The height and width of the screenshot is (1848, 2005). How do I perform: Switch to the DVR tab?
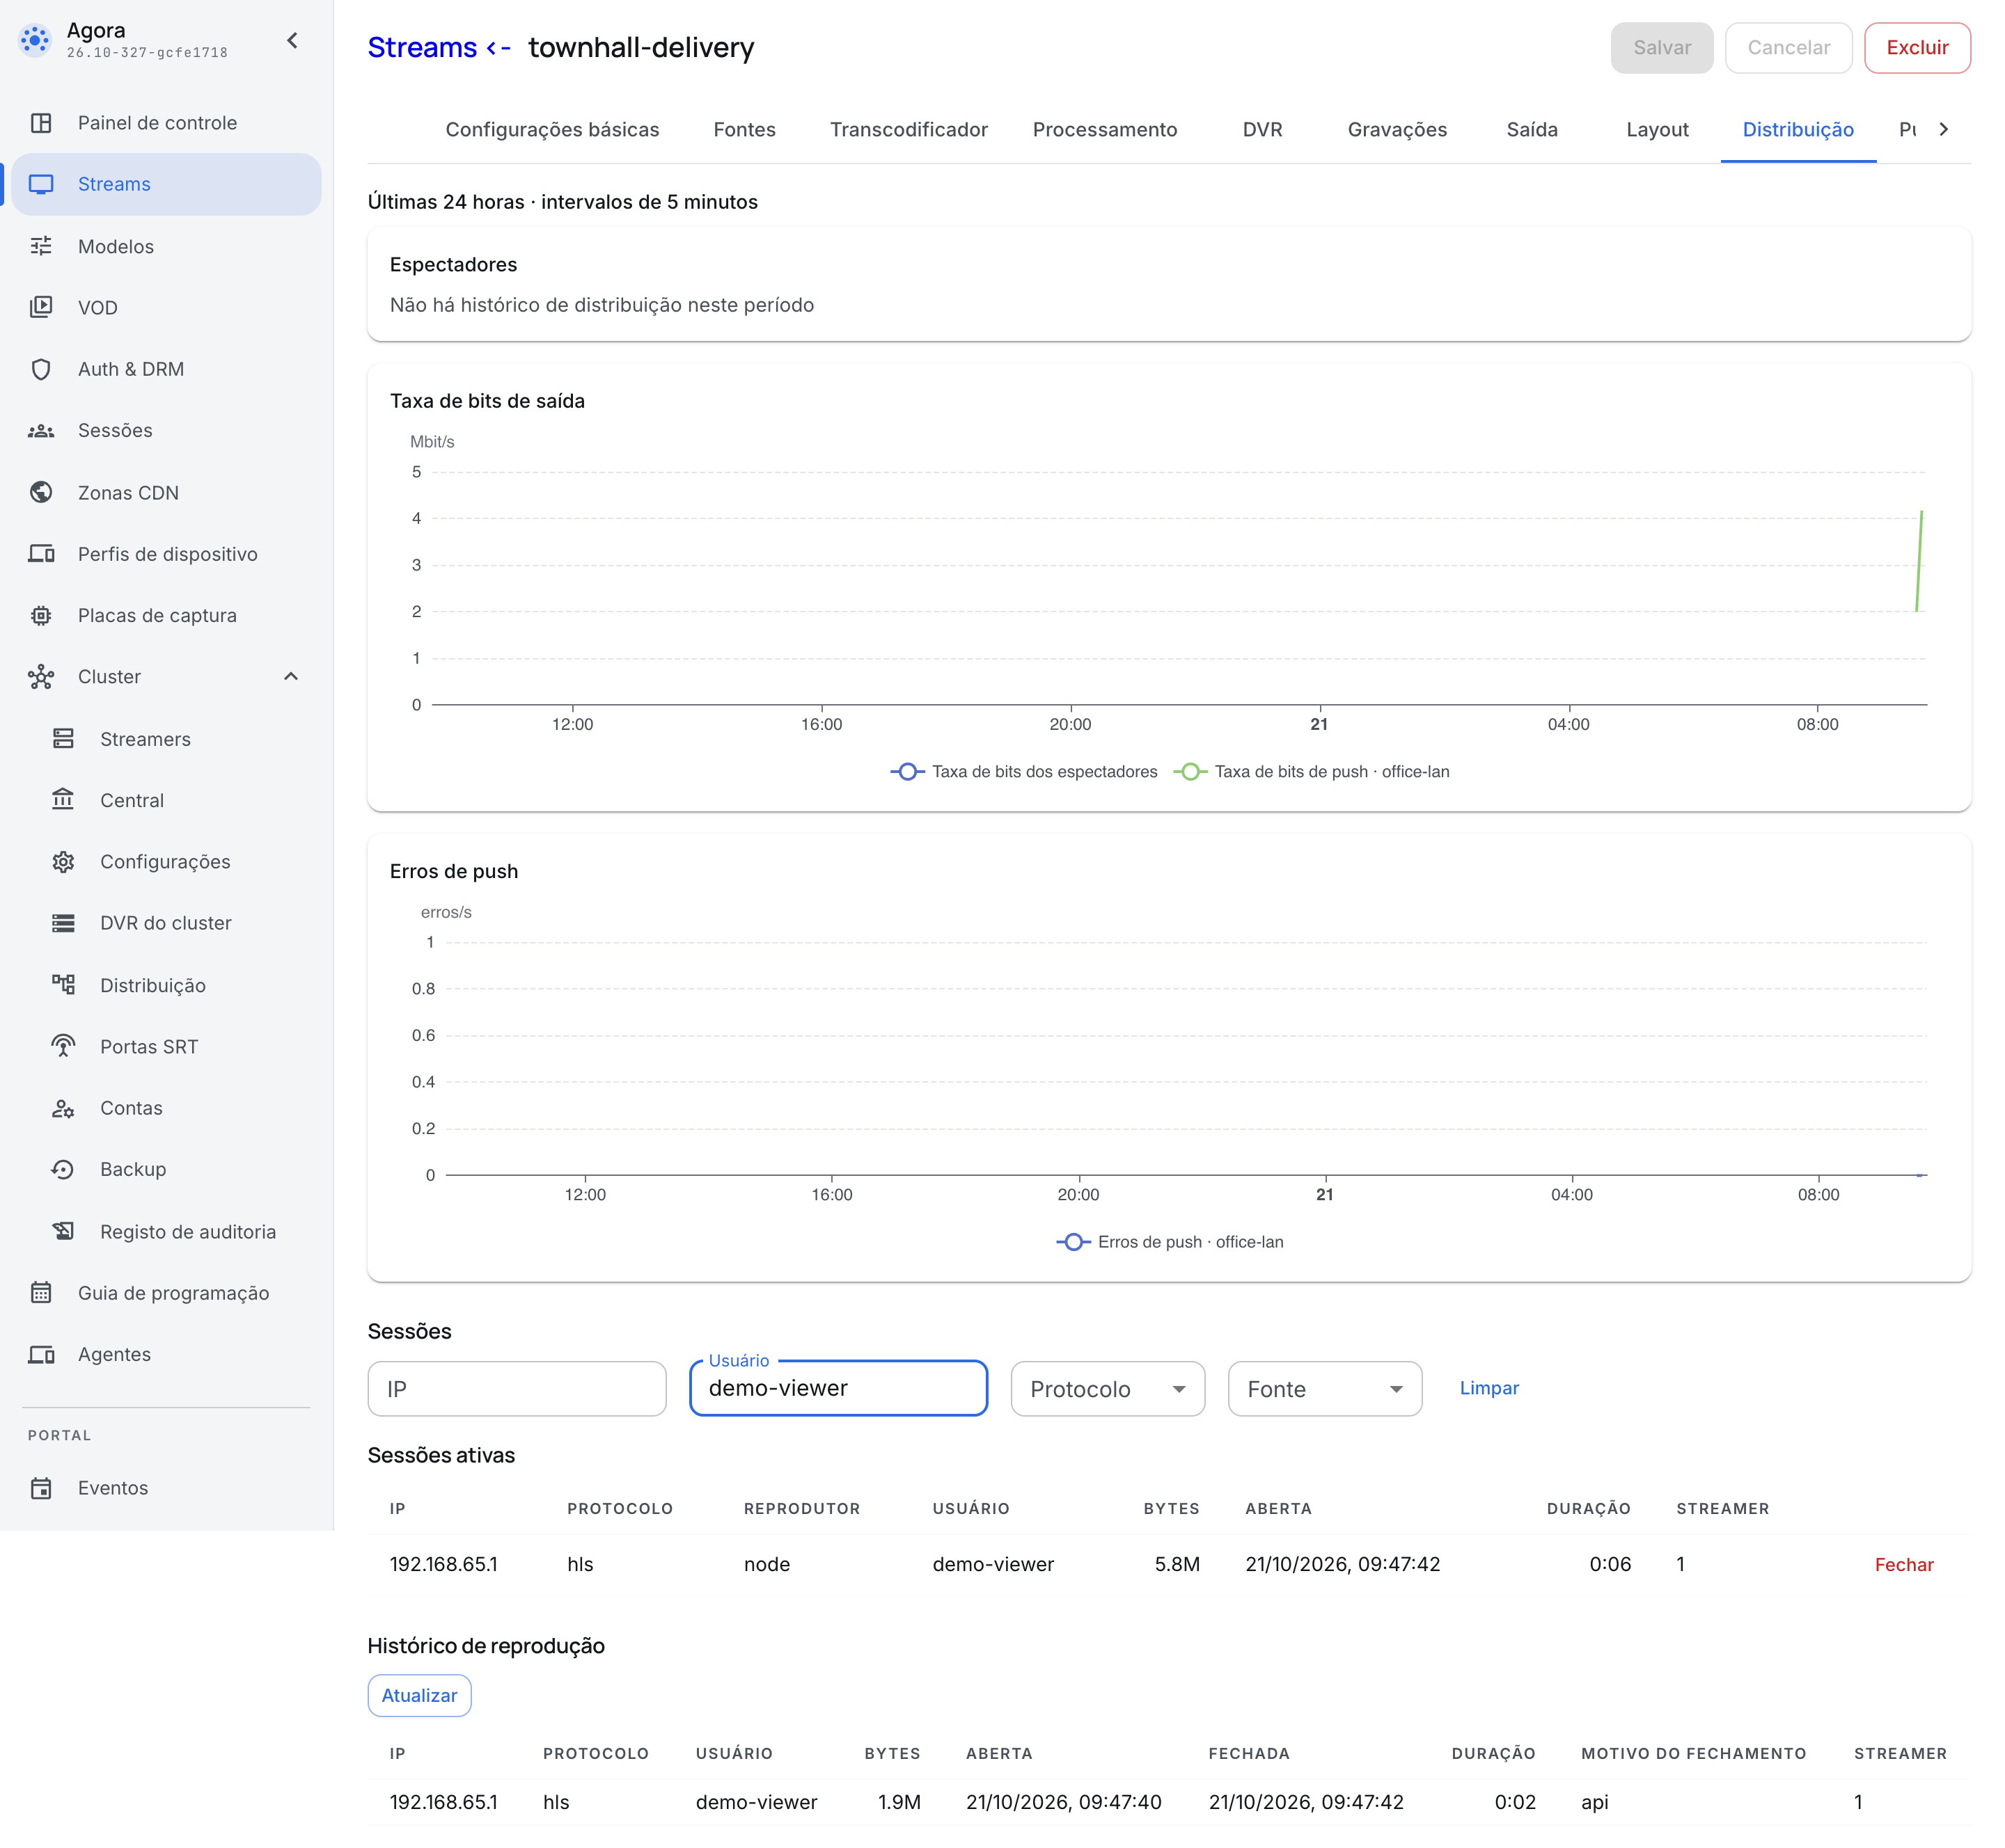point(1261,129)
